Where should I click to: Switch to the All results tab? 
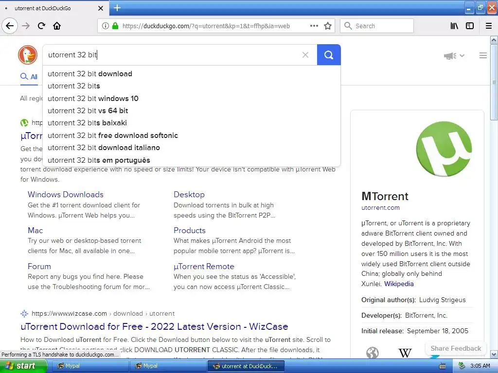pos(29,77)
